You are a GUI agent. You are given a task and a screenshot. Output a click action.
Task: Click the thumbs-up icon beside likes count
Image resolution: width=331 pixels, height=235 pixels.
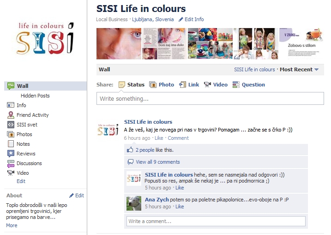pyautogui.click(x=130, y=149)
